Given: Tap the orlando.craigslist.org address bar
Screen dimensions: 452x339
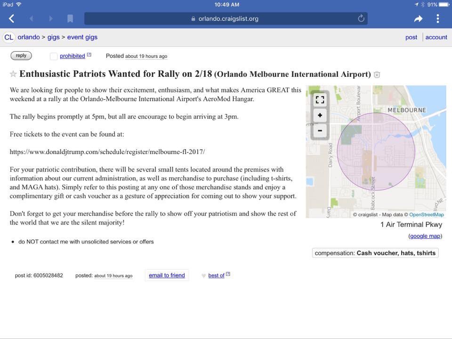Looking at the screenshot, I should click(226, 18).
